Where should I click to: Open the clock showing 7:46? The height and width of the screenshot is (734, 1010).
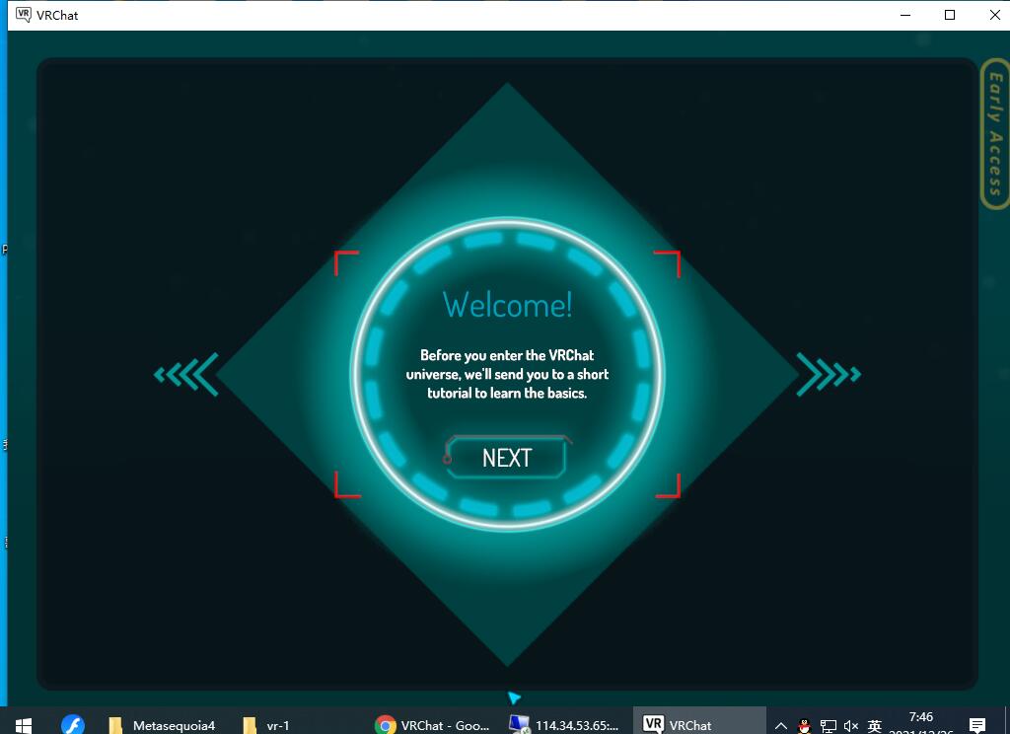pyautogui.click(x=921, y=723)
